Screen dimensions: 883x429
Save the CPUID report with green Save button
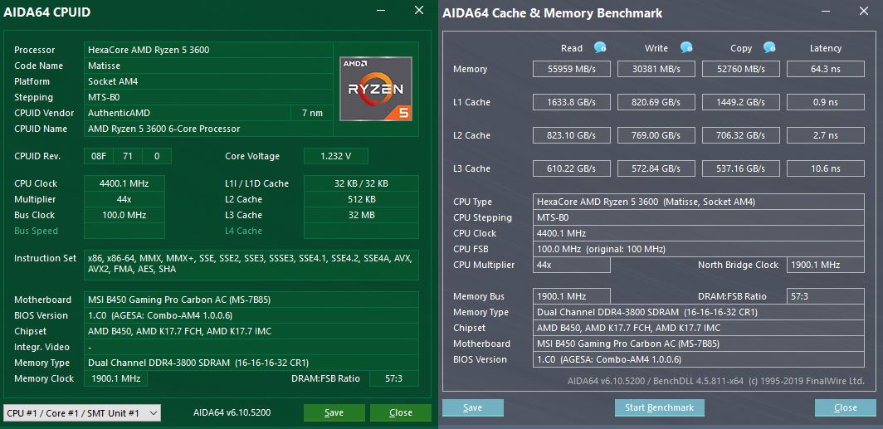[x=334, y=412]
